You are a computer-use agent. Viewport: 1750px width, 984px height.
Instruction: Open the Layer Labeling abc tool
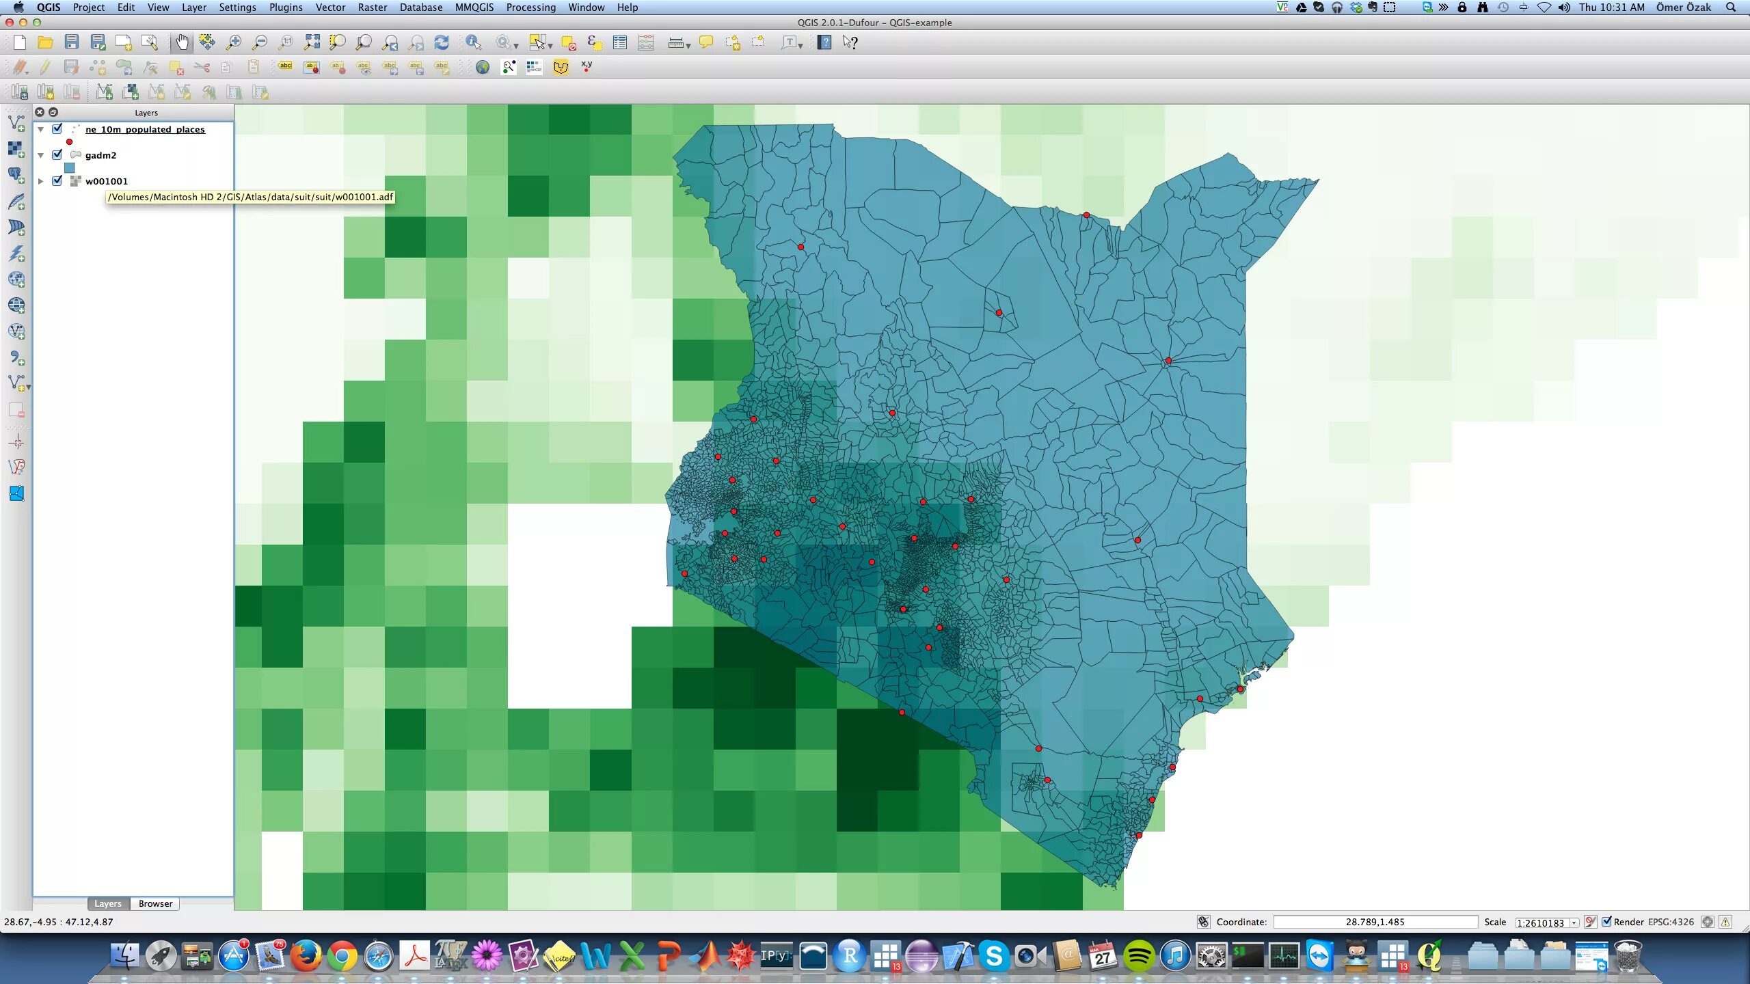pos(285,67)
